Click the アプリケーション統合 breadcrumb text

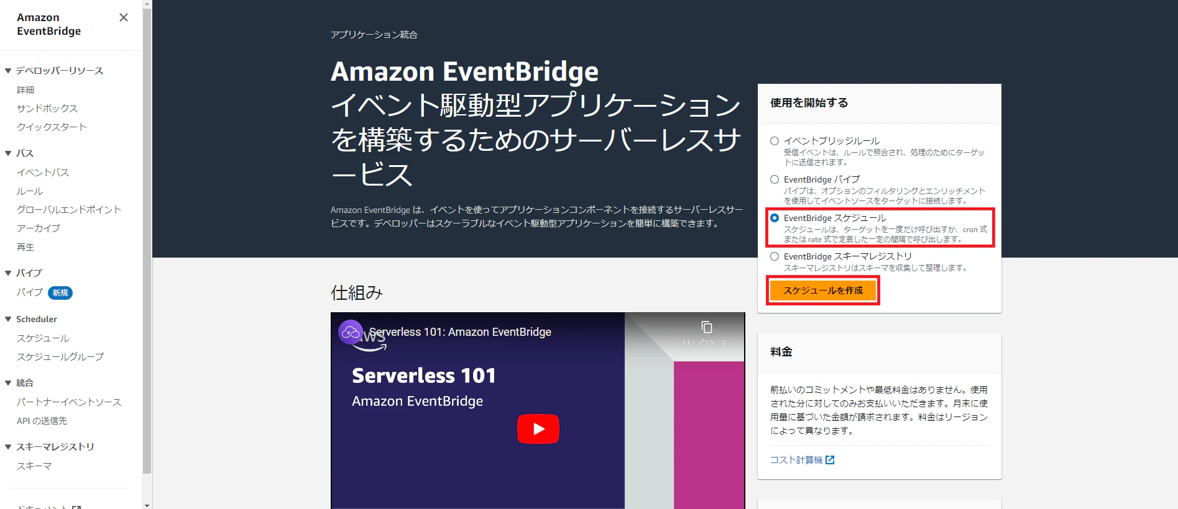[x=374, y=35]
